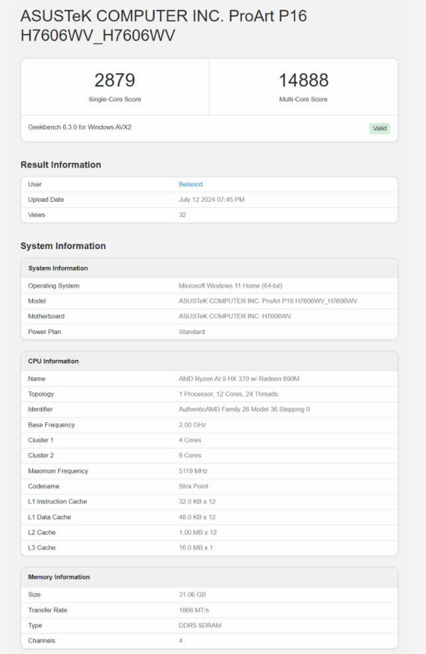Click the 14888 multi-core score
426x654 pixels.
point(303,80)
